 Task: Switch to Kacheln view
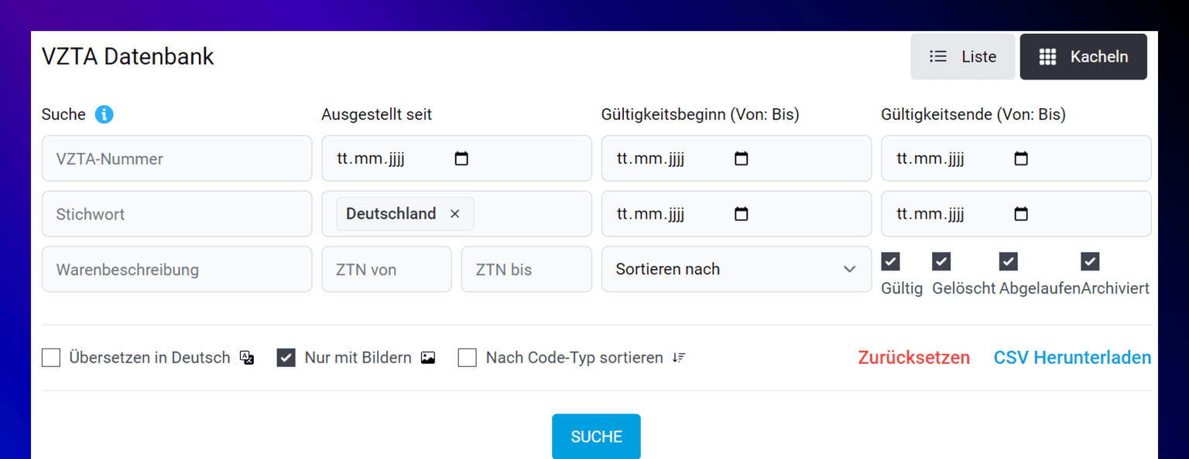click(1083, 56)
